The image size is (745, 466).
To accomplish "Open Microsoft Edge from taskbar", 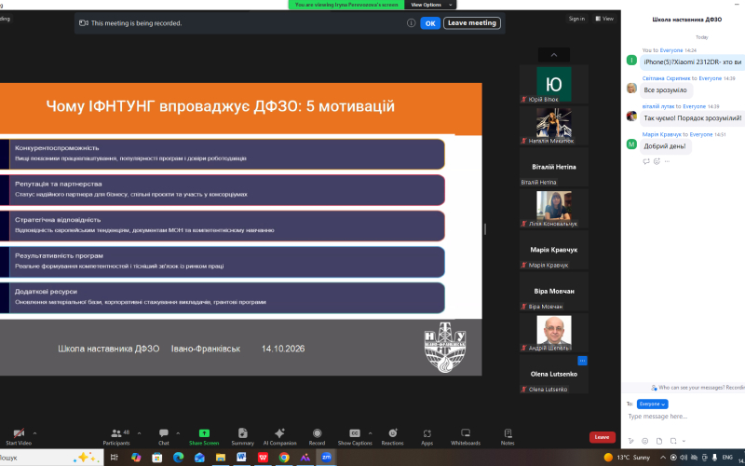I will (x=178, y=458).
